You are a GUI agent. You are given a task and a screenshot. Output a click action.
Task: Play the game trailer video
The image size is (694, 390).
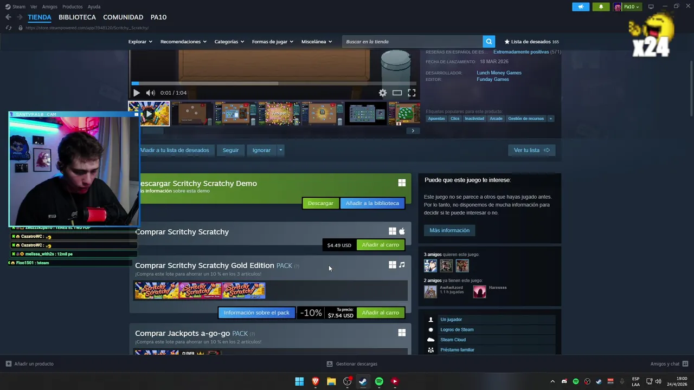point(137,93)
